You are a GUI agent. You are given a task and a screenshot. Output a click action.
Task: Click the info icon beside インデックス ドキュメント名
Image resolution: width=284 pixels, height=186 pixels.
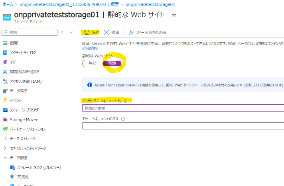point(125,101)
